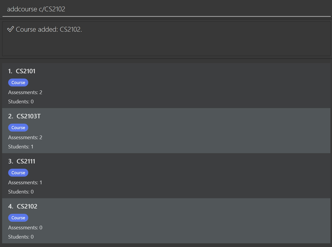Click the command input field
Screen dimensions: 332x247
pyautogui.click(x=166, y=9)
